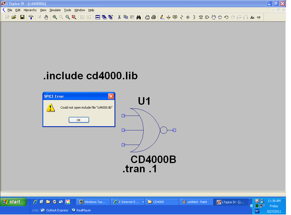This screenshot has height=215, width=291.
Task: Switch to the Windows Task Manager taskbar button
Action: (x=93, y=202)
